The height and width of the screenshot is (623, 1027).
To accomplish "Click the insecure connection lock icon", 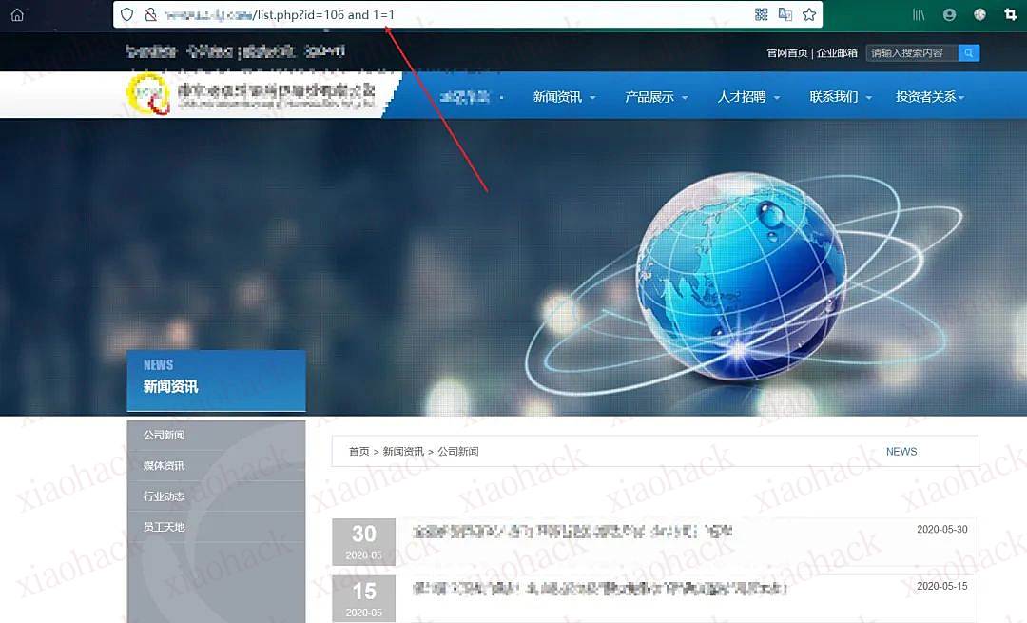I will (150, 14).
